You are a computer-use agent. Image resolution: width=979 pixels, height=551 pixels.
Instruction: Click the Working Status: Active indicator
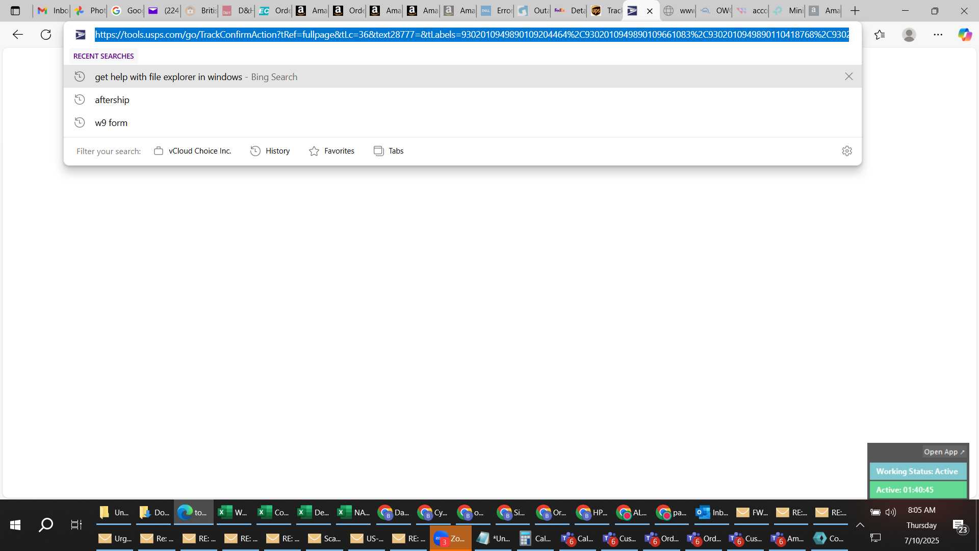918,471
